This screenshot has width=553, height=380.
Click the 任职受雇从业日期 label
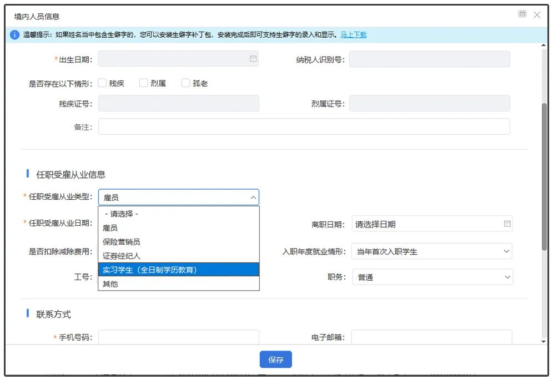pyautogui.click(x=61, y=223)
